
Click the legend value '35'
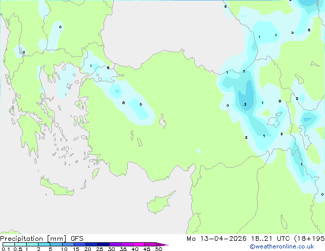tap(123, 249)
